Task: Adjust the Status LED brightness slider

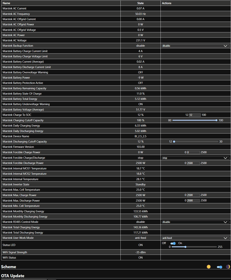Action: [x=194, y=247]
